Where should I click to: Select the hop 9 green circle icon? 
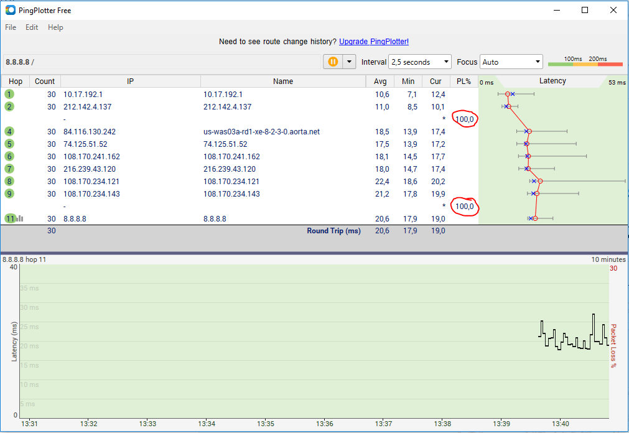(x=9, y=194)
